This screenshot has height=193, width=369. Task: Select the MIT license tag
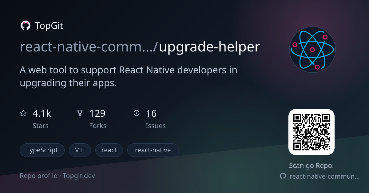click(80, 150)
